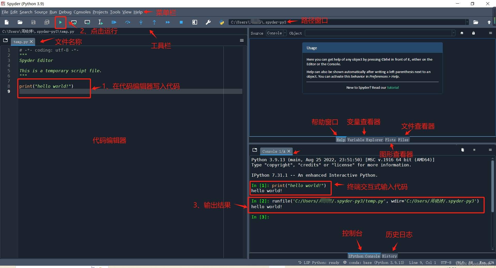Open the View menu

click(x=127, y=12)
